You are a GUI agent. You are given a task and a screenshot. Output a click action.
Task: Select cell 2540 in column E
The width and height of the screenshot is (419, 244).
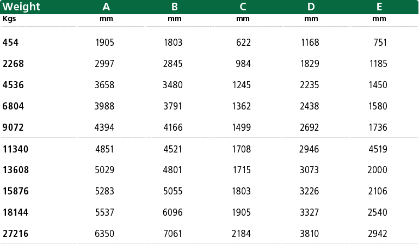[377, 212]
